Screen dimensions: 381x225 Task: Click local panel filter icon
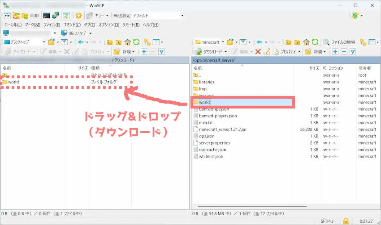[x=64, y=42]
